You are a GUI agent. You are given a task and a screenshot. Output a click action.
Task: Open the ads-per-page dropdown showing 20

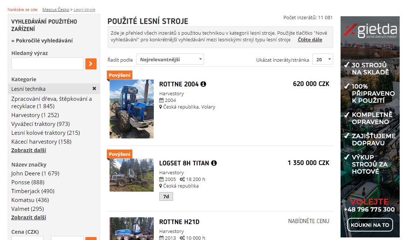pos(323,59)
